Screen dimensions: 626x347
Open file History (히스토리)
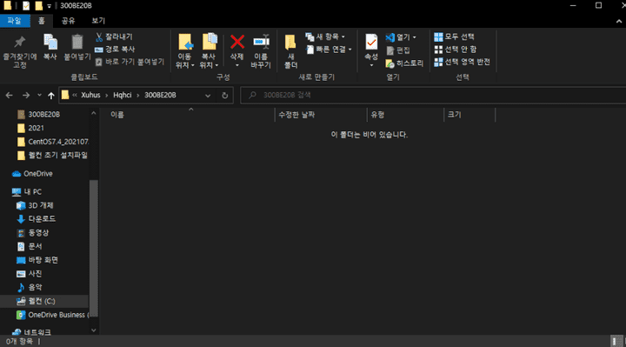point(404,63)
